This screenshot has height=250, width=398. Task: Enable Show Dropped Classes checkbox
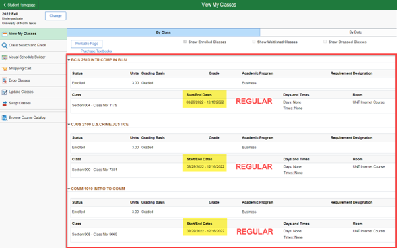[x=325, y=42]
